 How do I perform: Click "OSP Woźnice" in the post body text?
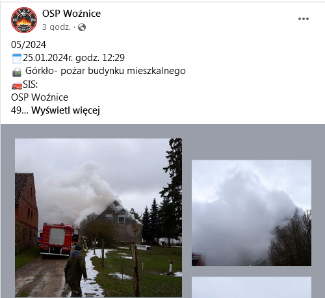click(40, 97)
